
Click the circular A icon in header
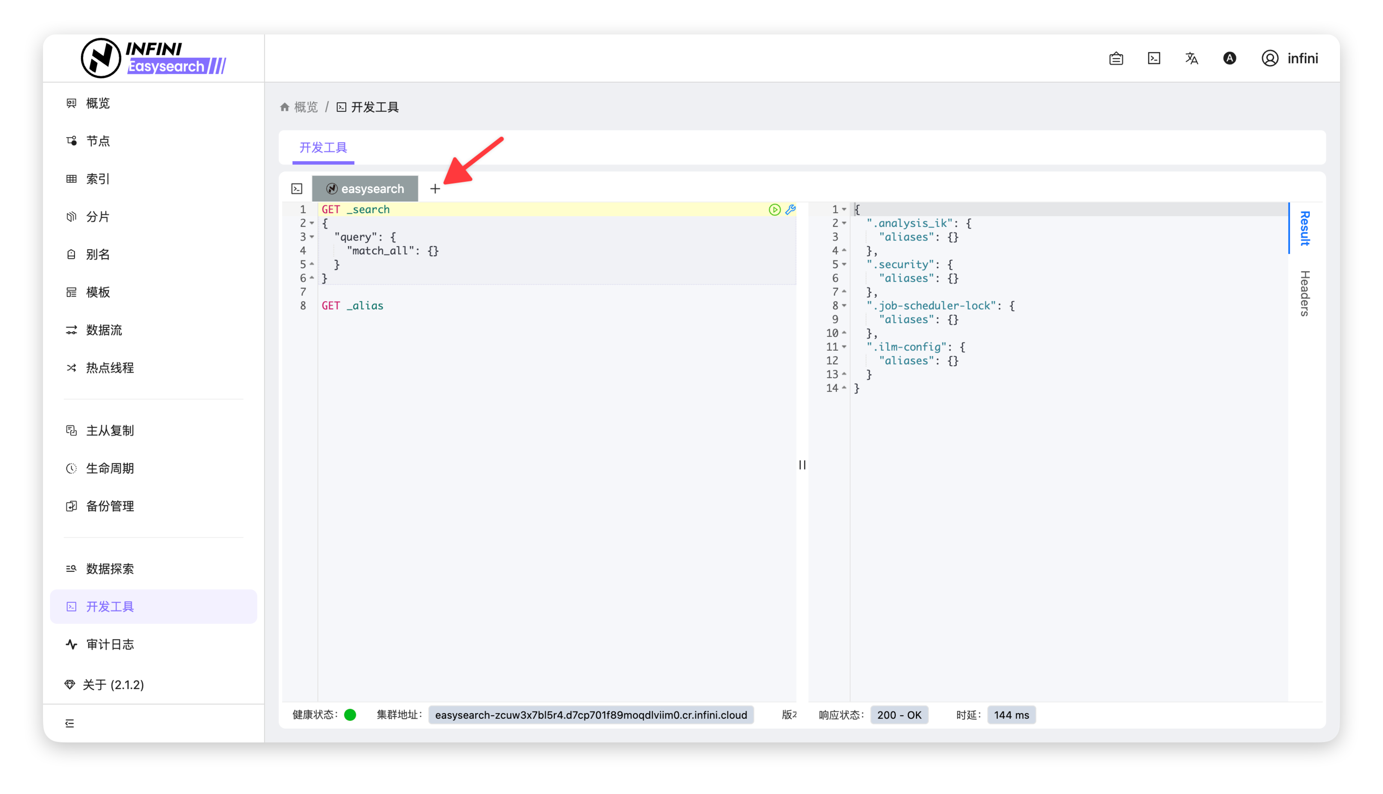coord(1229,58)
